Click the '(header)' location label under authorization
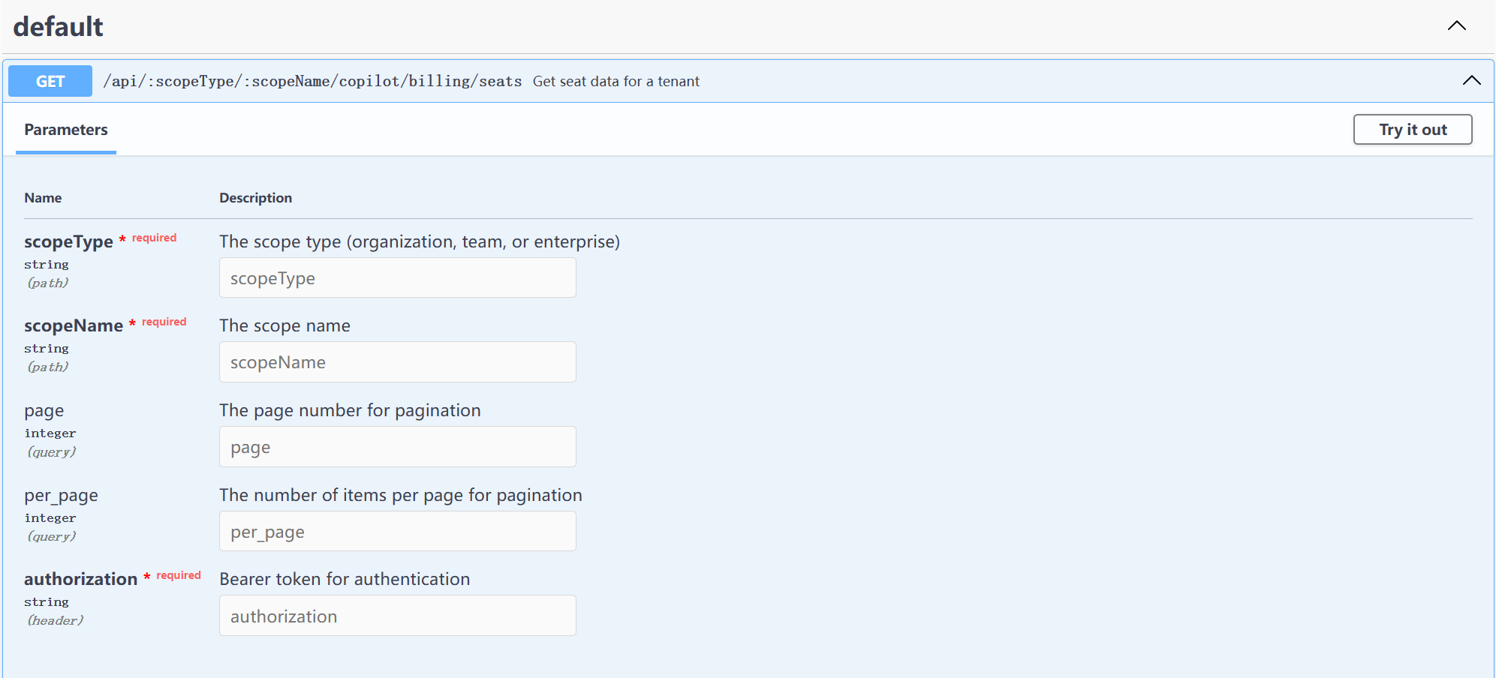 tap(56, 620)
